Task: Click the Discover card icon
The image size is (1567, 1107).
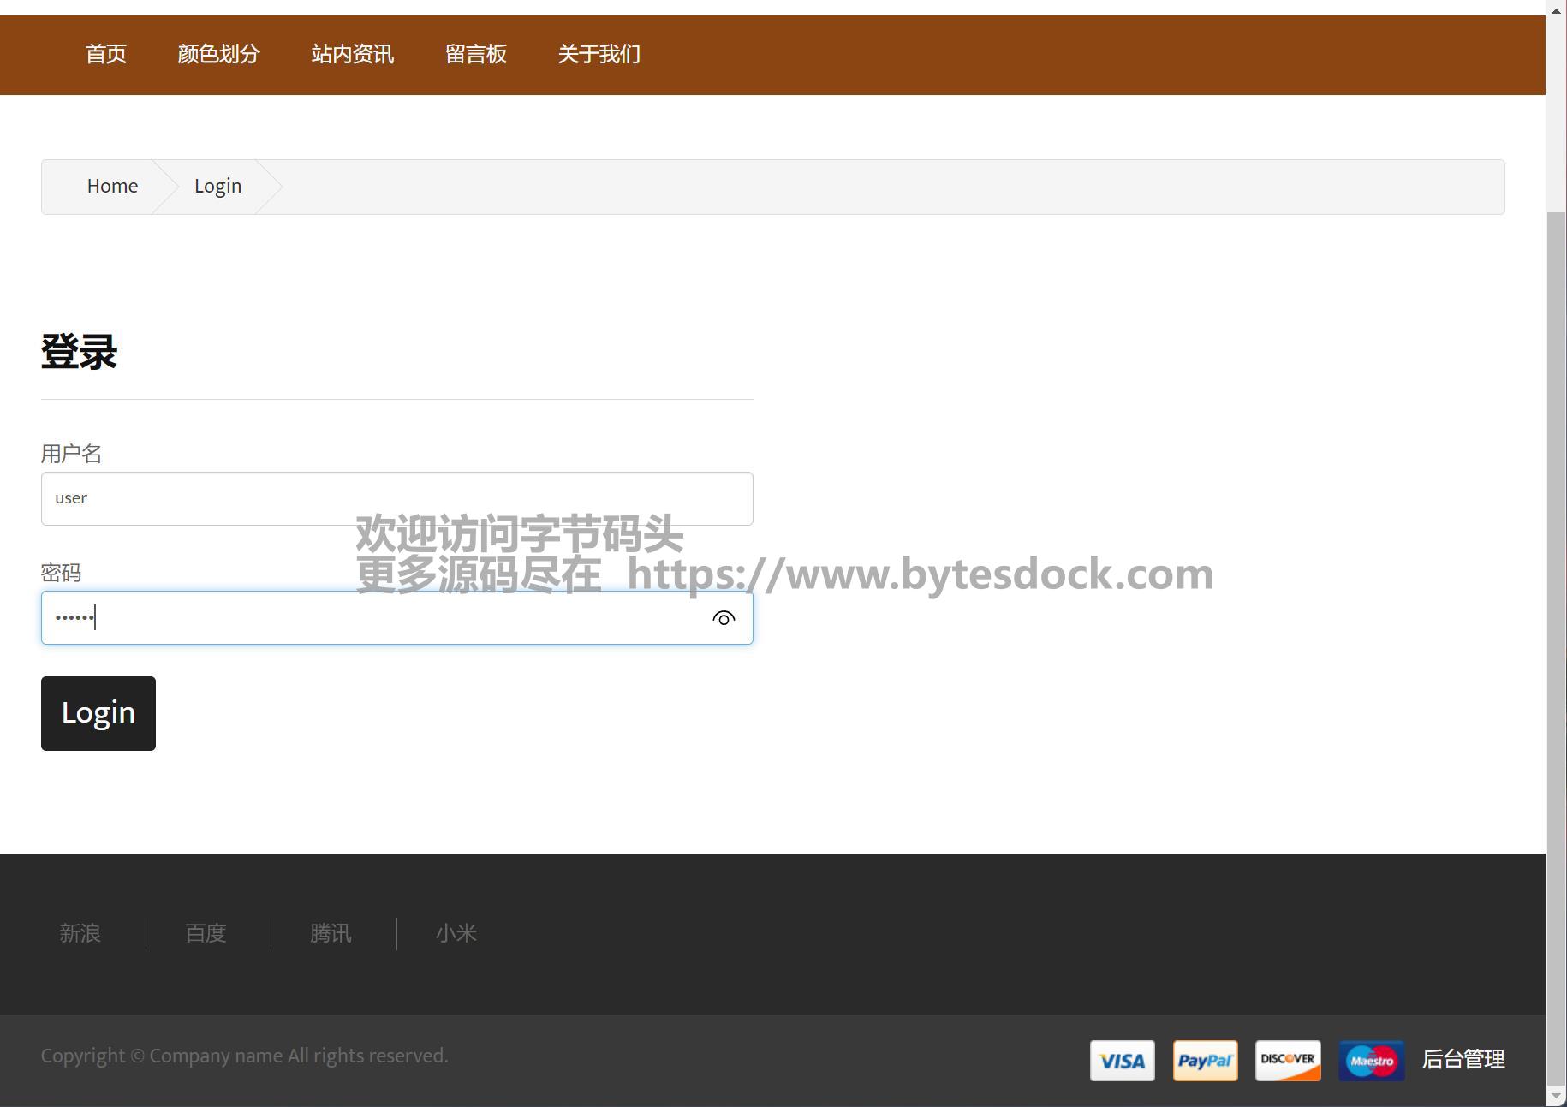Action: coord(1288,1061)
